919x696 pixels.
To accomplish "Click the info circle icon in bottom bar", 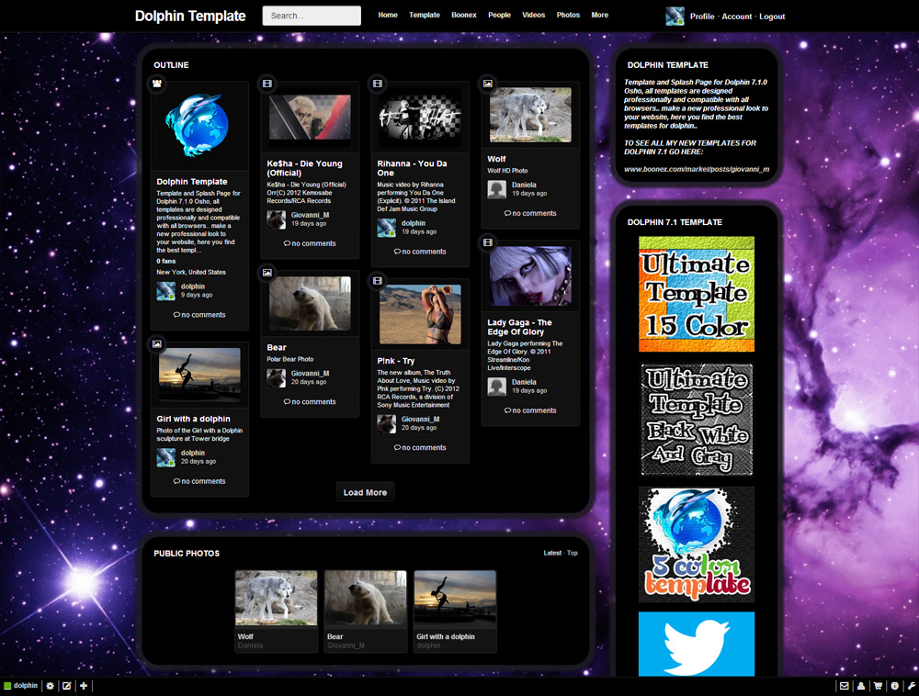I will click(895, 686).
